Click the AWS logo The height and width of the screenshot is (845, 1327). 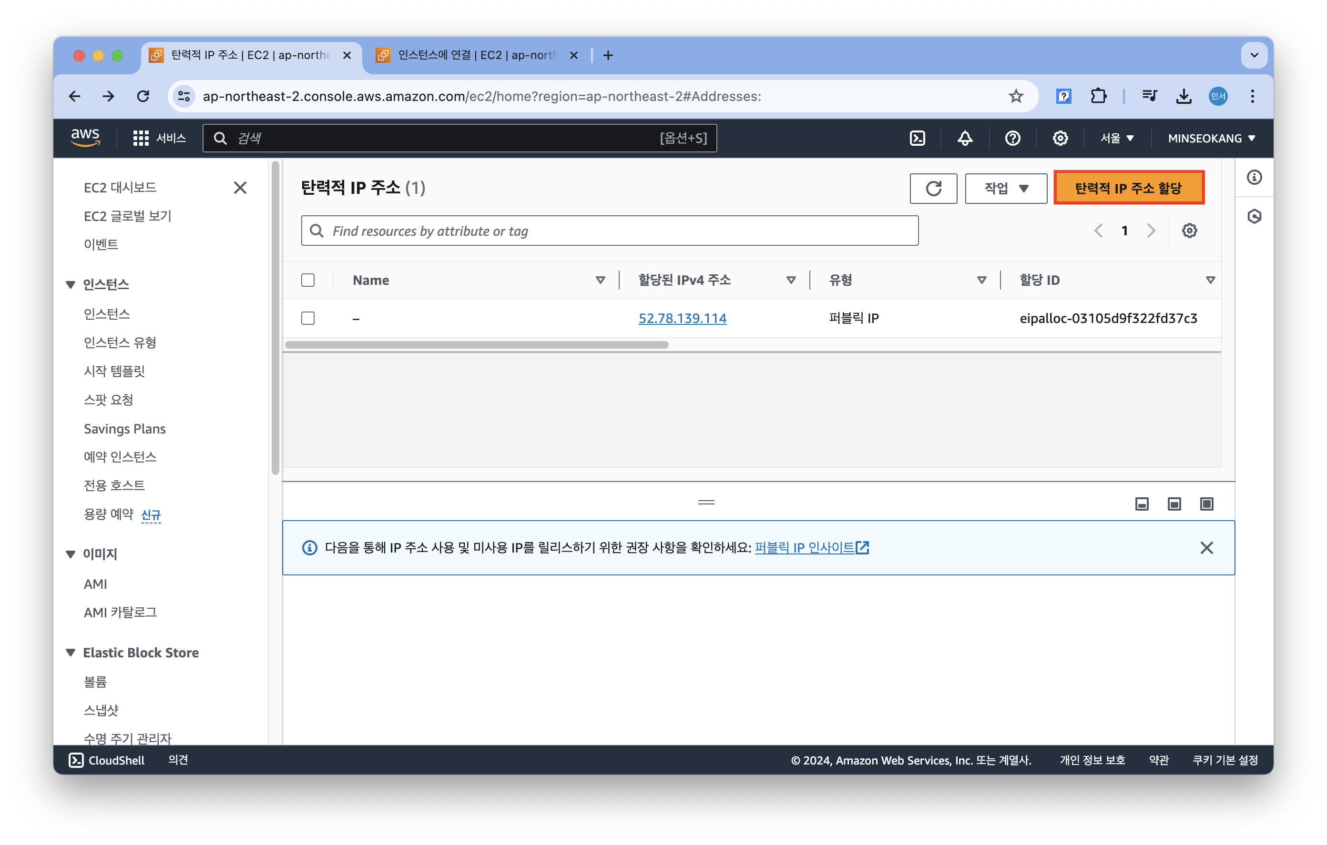[x=85, y=137]
